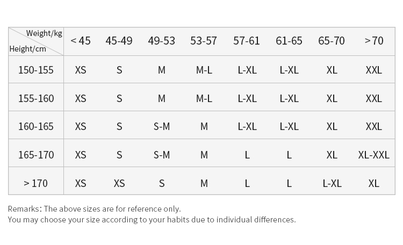The width and height of the screenshot is (403, 245).
Task: Select the L-XL cell in the >170 row
Action: point(332,183)
